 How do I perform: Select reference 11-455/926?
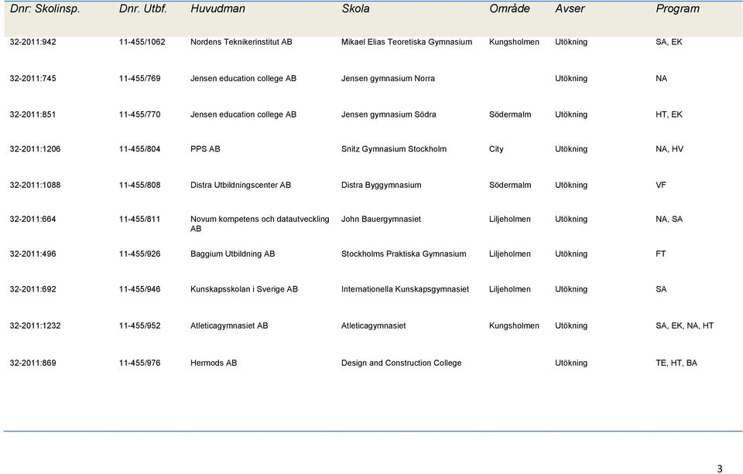tap(140, 254)
